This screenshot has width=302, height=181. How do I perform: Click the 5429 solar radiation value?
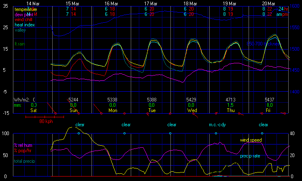191,99
